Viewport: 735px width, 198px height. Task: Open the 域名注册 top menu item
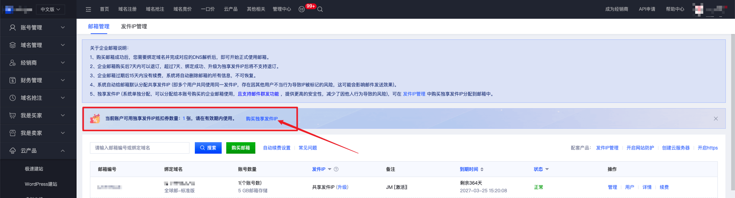(x=127, y=9)
